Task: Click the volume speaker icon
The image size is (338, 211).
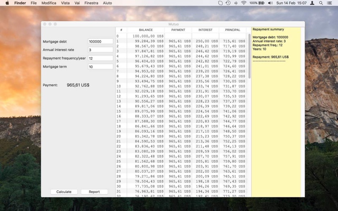Action: pyautogui.click(x=270, y=3)
